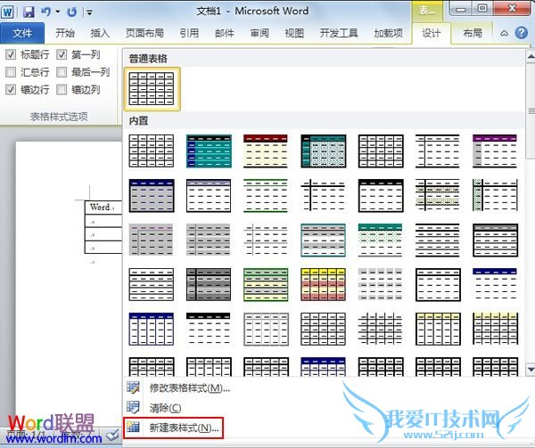Open the Word application icon menu
Image resolution: width=535 pixels, height=448 pixels.
click(x=7, y=12)
